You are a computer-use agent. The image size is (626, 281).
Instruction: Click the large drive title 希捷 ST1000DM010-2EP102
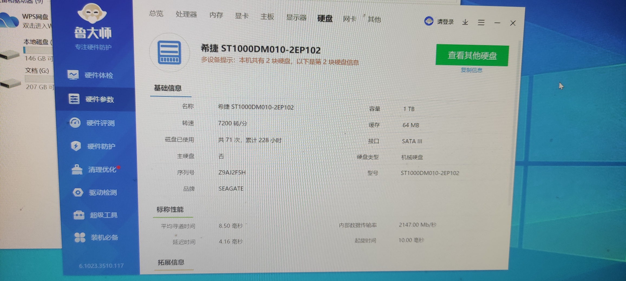[x=260, y=49]
